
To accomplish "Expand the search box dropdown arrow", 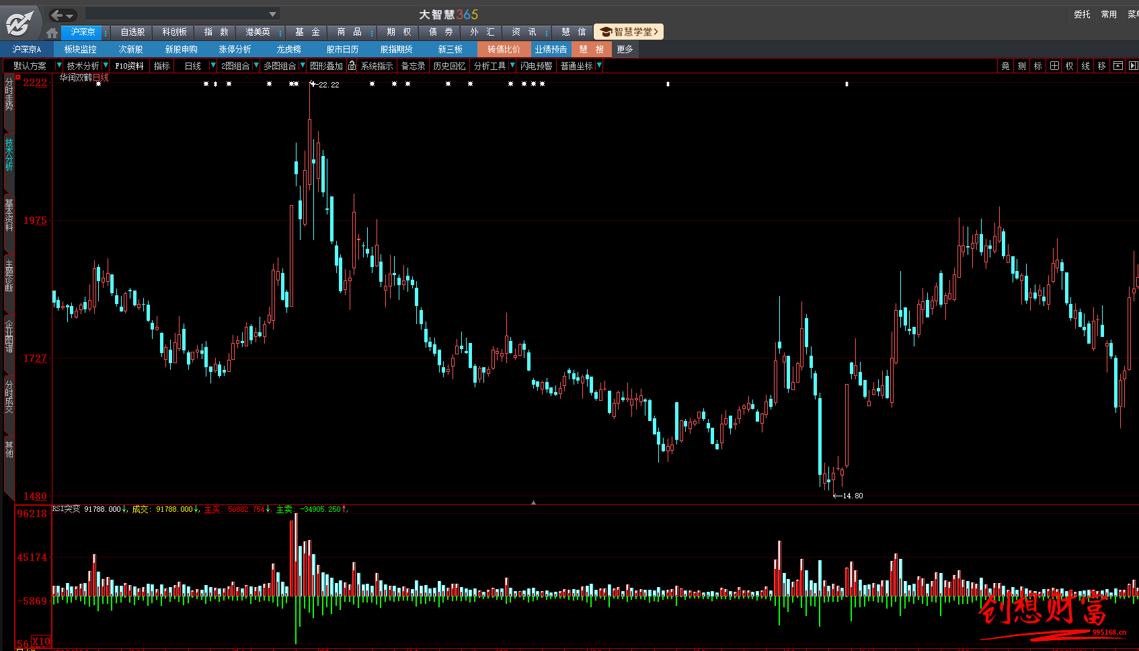I will click(272, 14).
